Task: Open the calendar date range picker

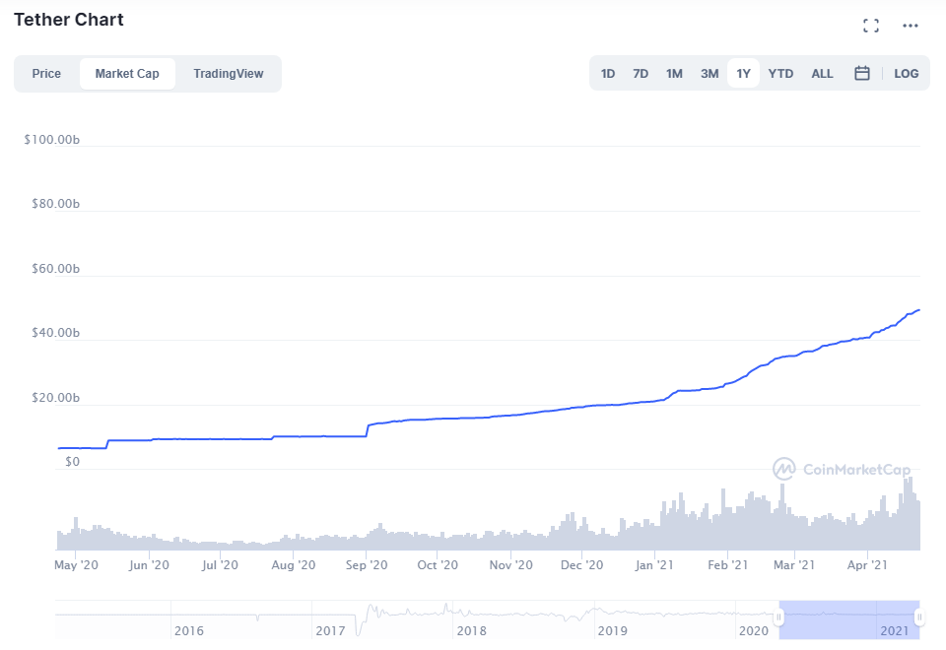Action: tap(862, 73)
